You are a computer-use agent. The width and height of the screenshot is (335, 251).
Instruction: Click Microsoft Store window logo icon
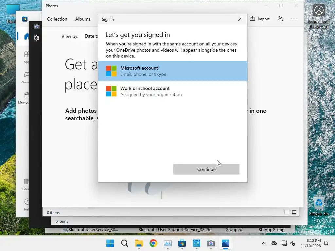[25, 19]
